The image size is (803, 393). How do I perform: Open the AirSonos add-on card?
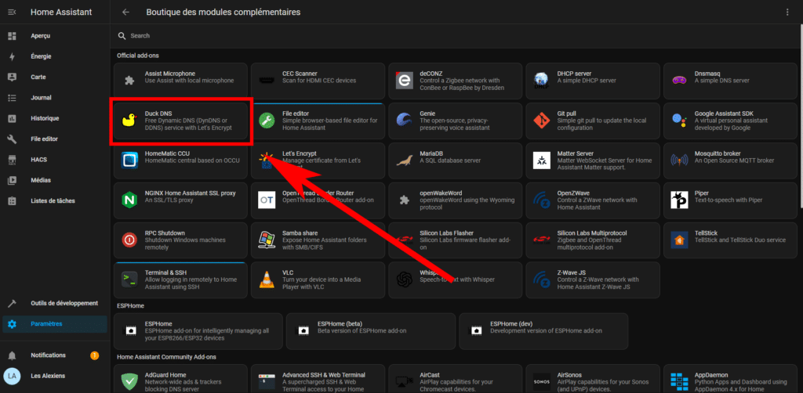[593, 379]
